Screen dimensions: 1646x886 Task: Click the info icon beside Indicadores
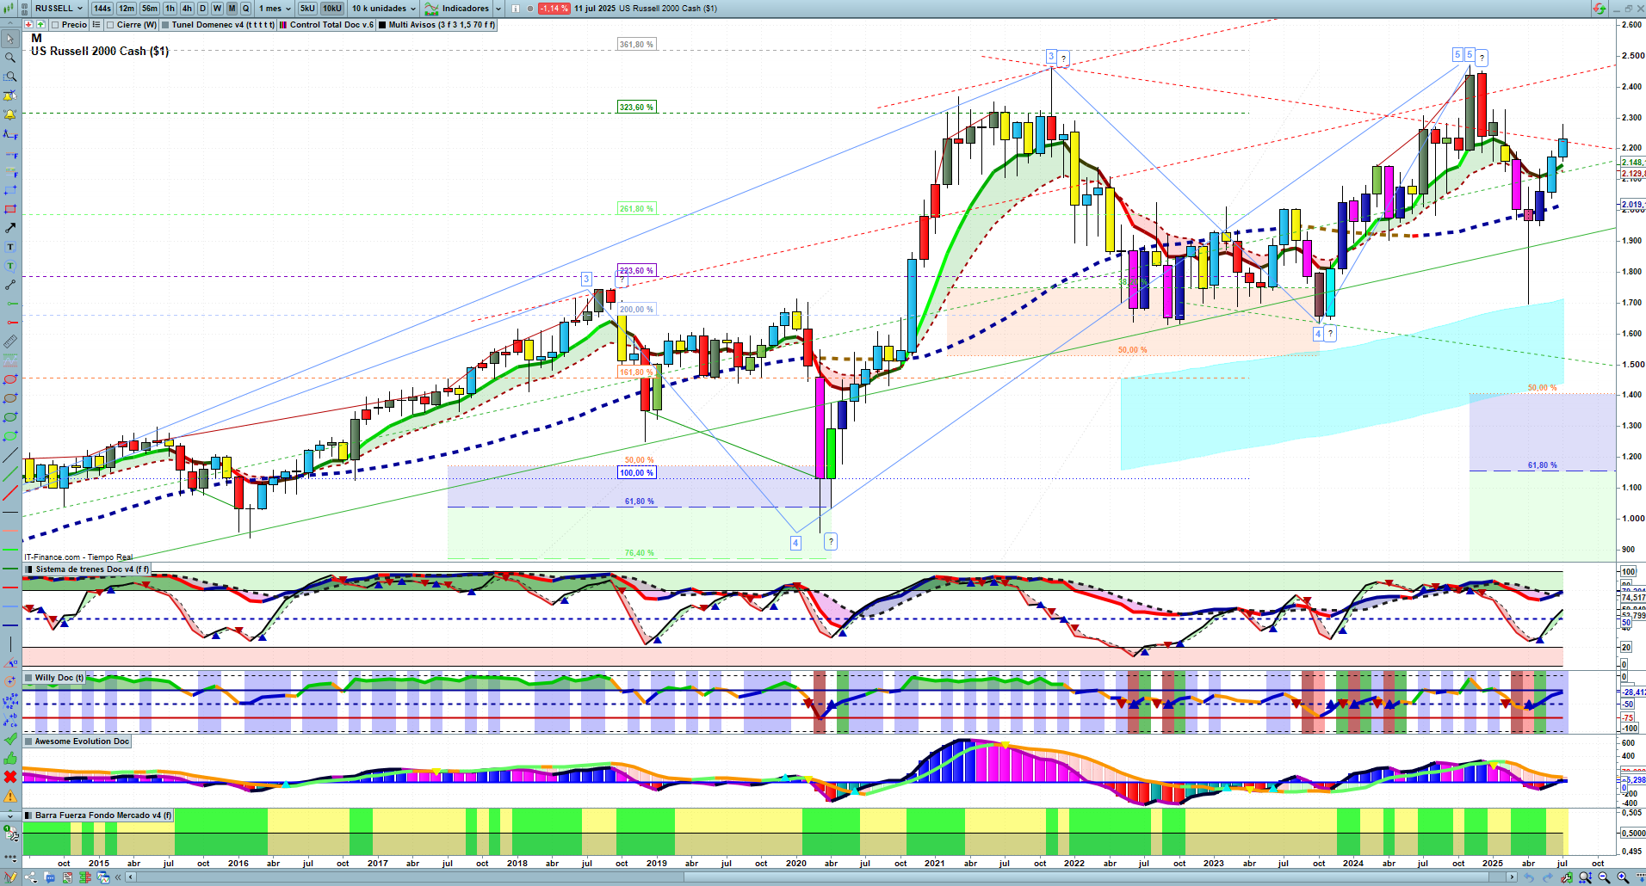[x=515, y=9]
